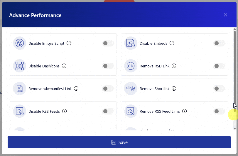View info for Remove wlwmanifest Link

click(x=76, y=89)
